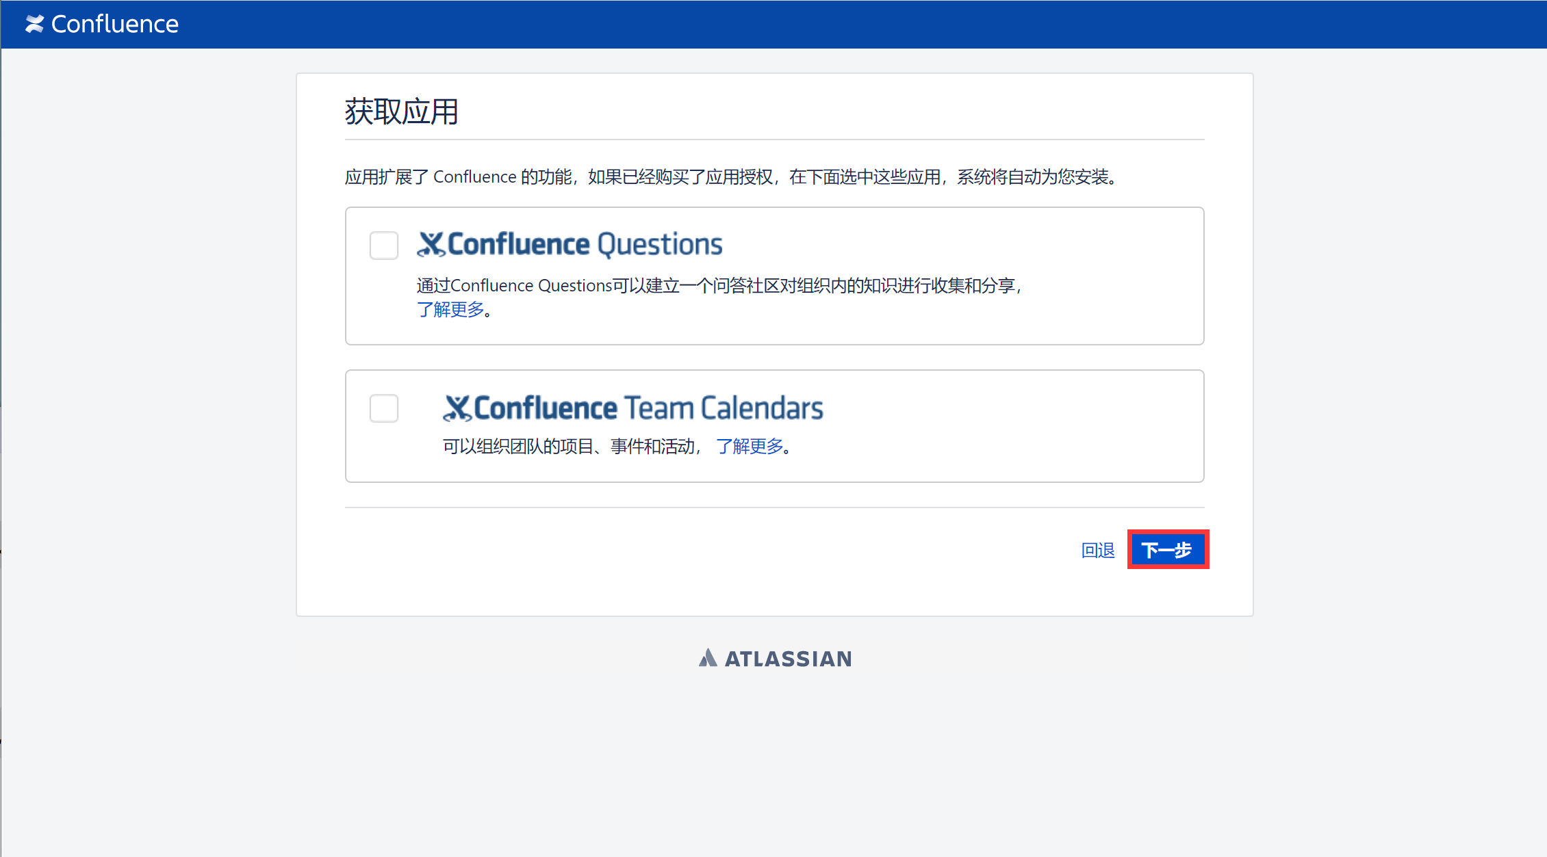The height and width of the screenshot is (857, 1547).
Task: Click the Atlassian triangle logo icon
Action: point(708,658)
